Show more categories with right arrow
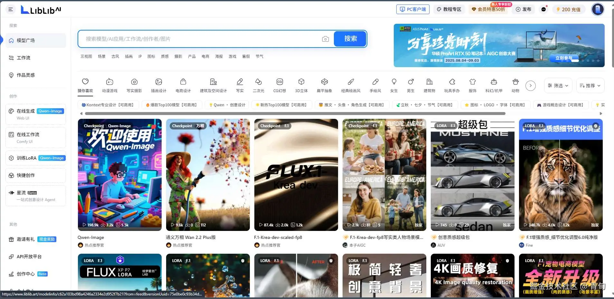This screenshot has width=614, height=299. pos(531,86)
